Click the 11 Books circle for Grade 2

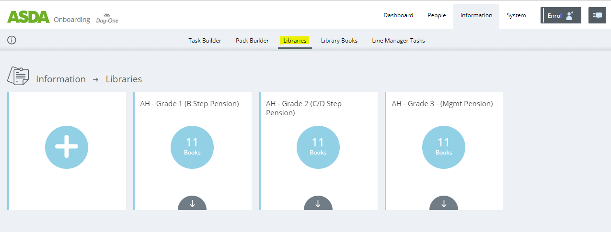coord(318,146)
